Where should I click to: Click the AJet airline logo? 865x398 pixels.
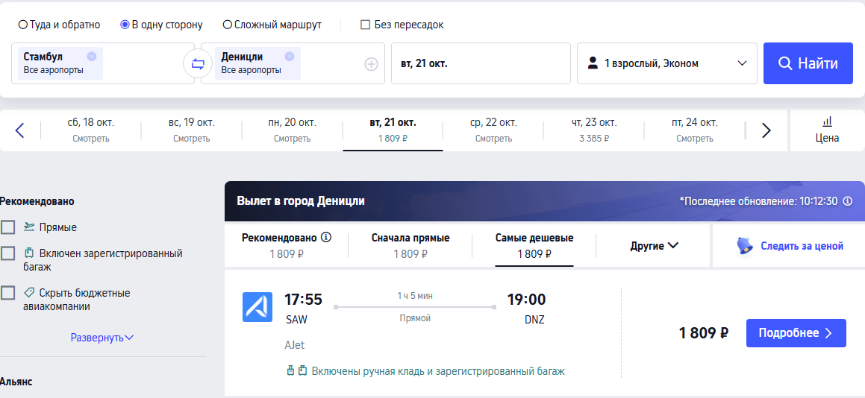257,307
